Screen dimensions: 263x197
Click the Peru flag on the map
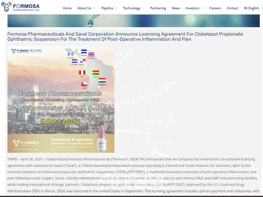tap(82, 72)
